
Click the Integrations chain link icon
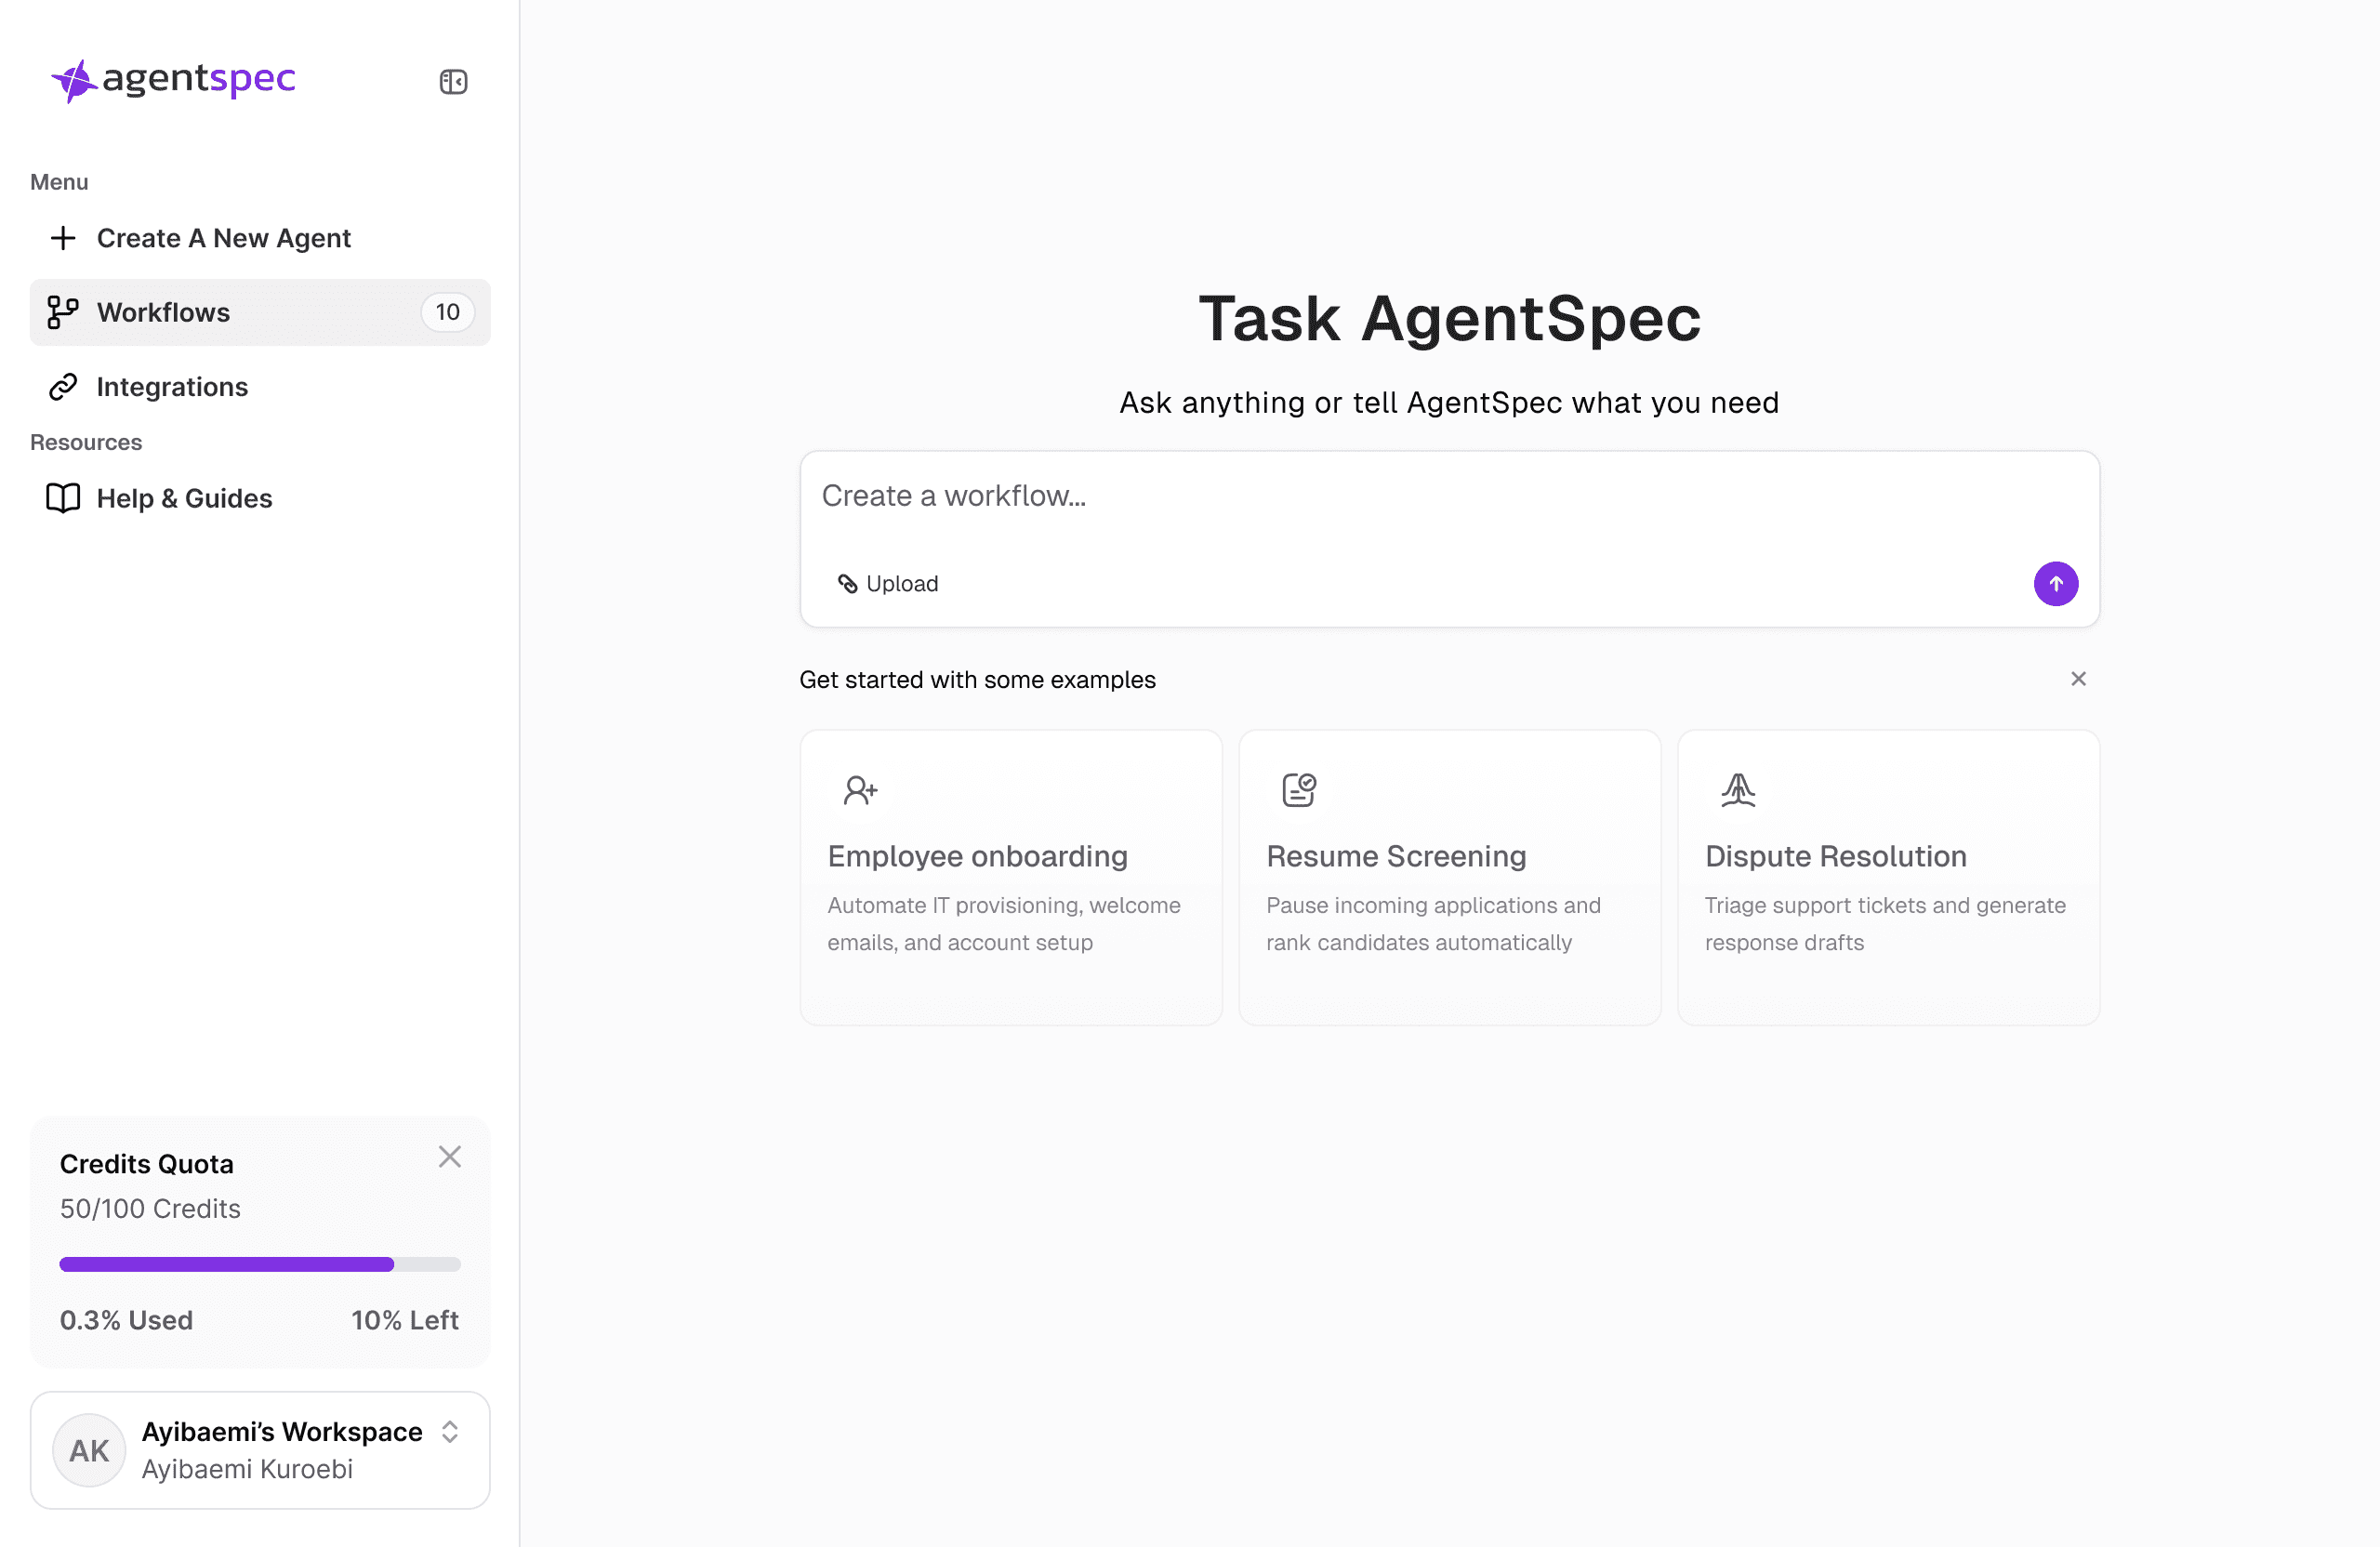pyautogui.click(x=63, y=386)
